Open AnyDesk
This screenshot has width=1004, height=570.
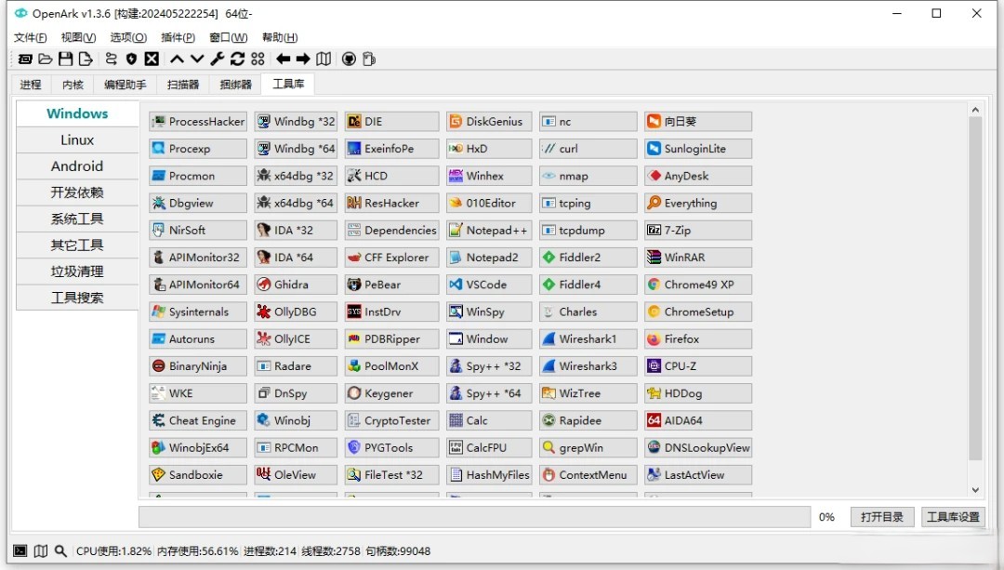pyautogui.click(x=698, y=176)
